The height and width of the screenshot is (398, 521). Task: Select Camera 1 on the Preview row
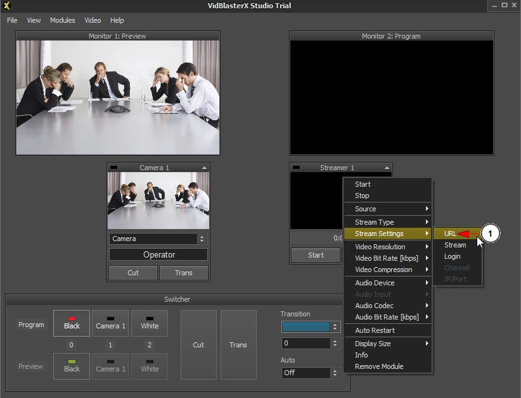(x=110, y=366)
